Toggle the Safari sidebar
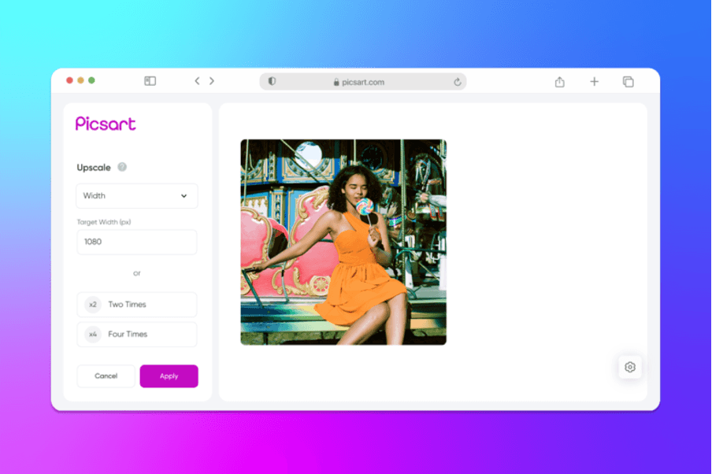Viewport: 712px width, 474px height. [x=150, y=81]
